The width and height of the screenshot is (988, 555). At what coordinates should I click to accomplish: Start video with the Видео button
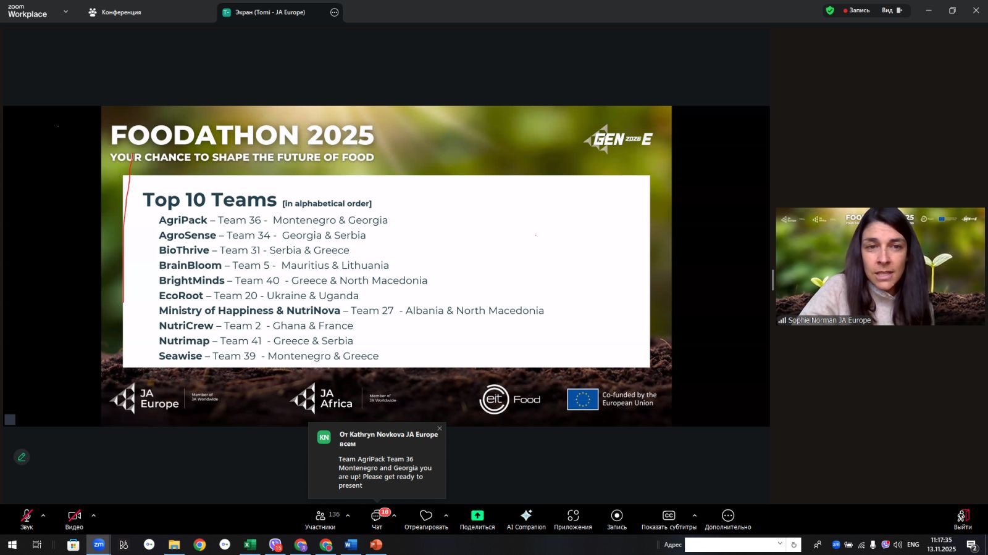[74, 519]
